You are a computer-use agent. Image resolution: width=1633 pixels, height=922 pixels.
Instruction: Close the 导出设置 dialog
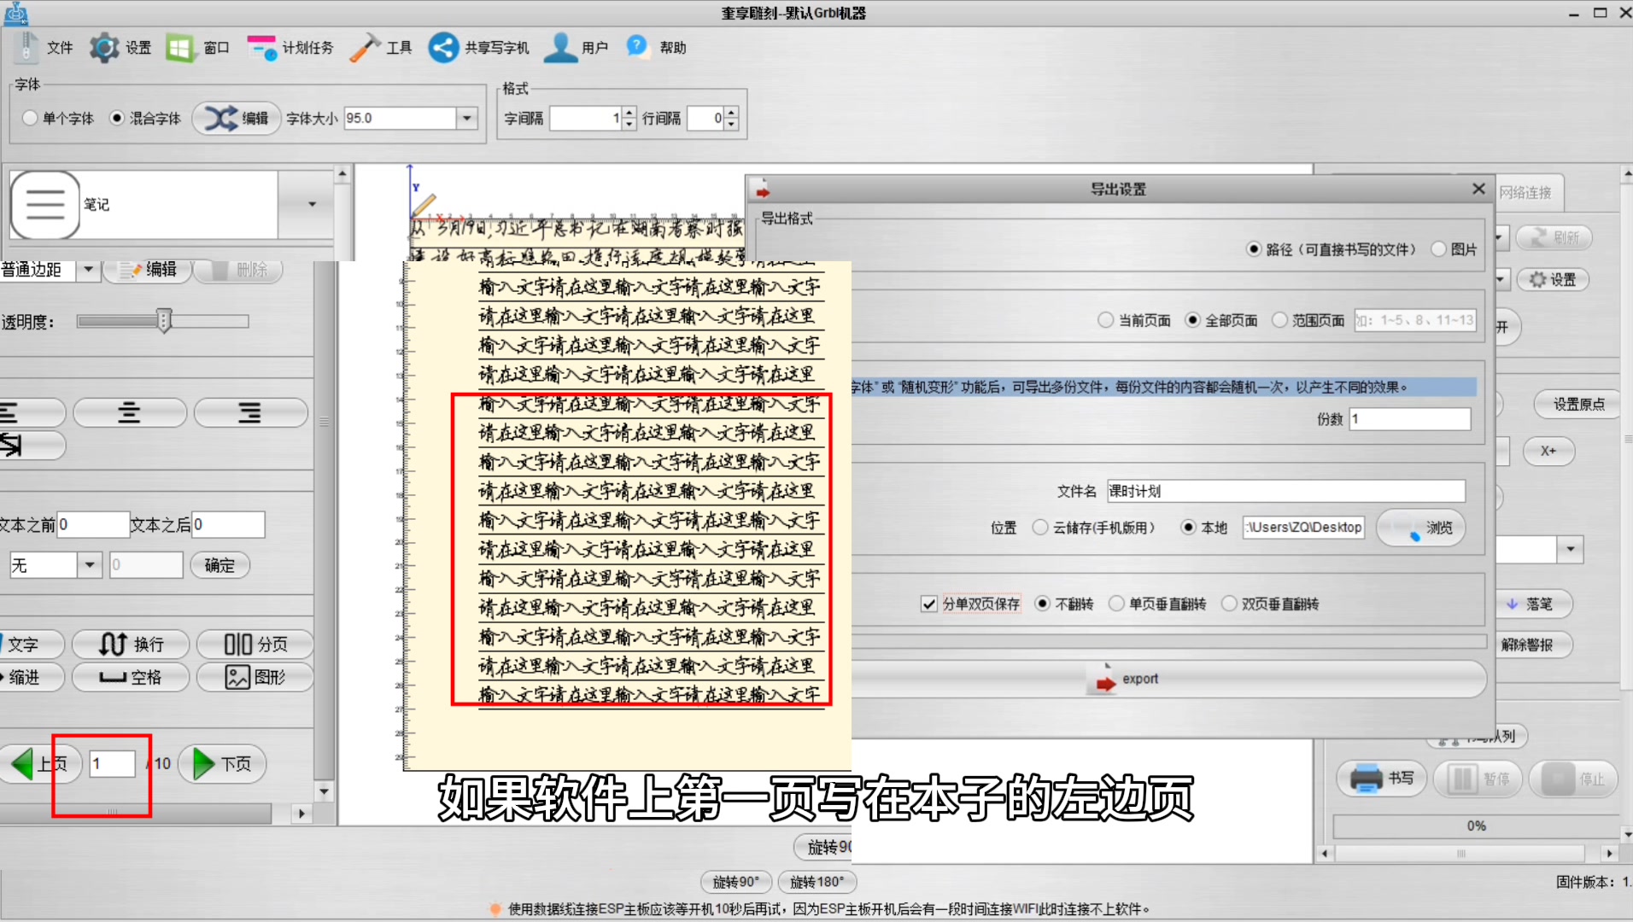click(1478, 189)
